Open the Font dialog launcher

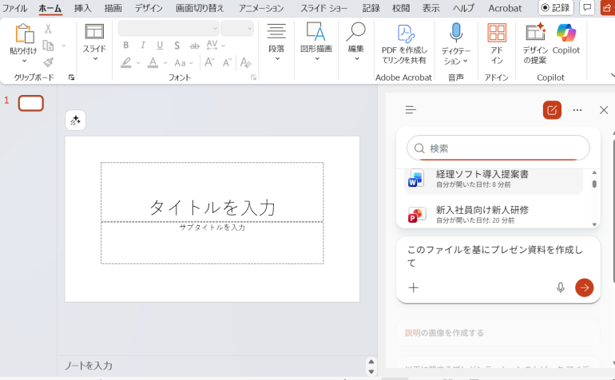point(253,77)
